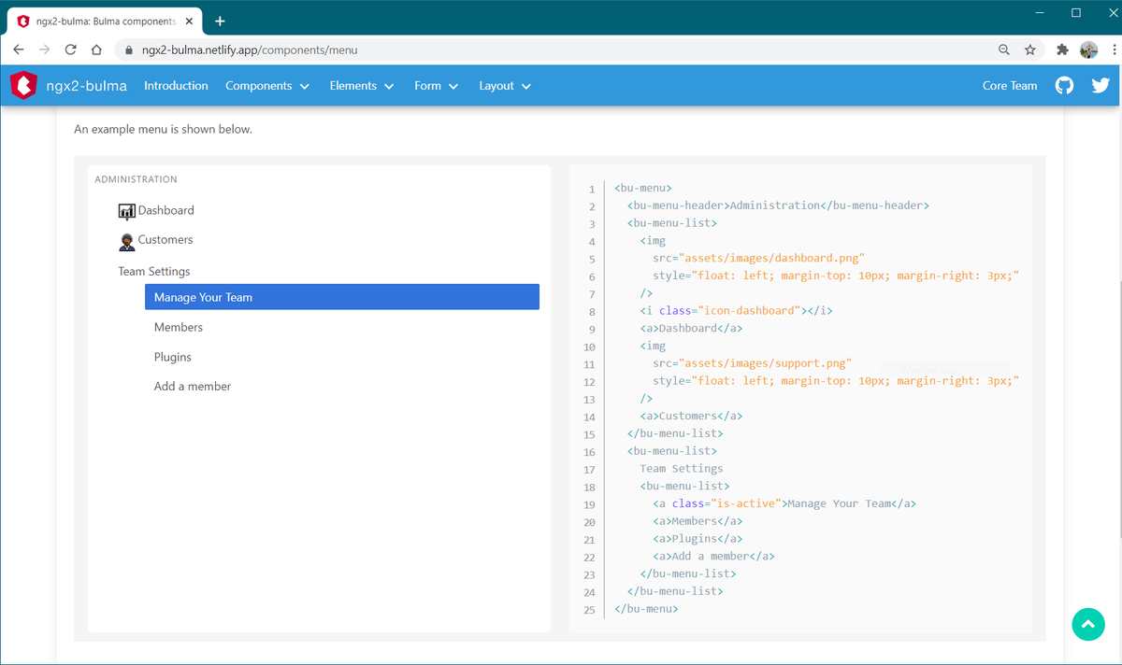Click code line with is-active class
Viewport: 1122px width, 665px height.
[x=784, y=503]
